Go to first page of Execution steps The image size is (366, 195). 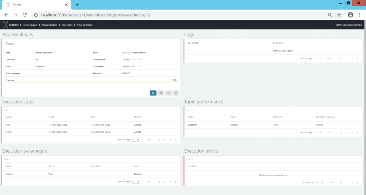[159, 140]
